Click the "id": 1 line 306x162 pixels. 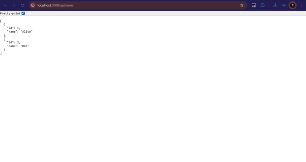(x=14, y=28)
